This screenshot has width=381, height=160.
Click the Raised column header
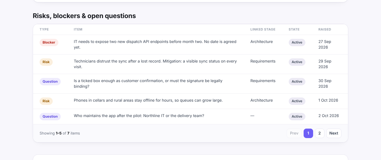click(325, 29)
